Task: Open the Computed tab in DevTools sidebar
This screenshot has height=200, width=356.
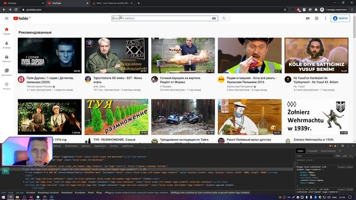Action: [312, 151]
